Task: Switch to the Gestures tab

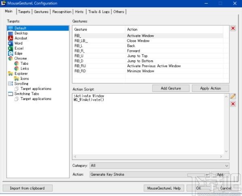Action: (41, 12)
